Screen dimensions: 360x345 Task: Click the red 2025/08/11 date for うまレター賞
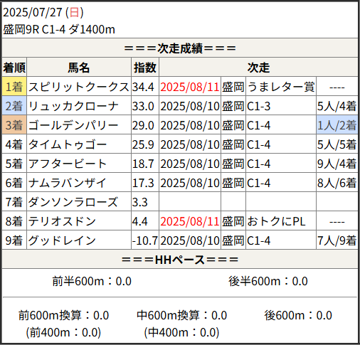(190, 87)
